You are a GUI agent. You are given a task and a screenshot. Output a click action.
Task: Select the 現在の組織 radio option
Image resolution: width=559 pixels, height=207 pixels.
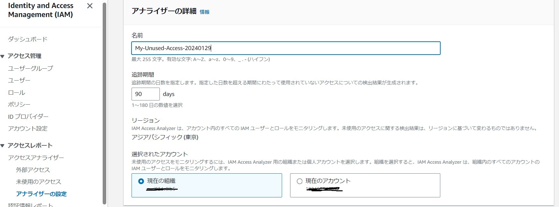click(141, 181)
